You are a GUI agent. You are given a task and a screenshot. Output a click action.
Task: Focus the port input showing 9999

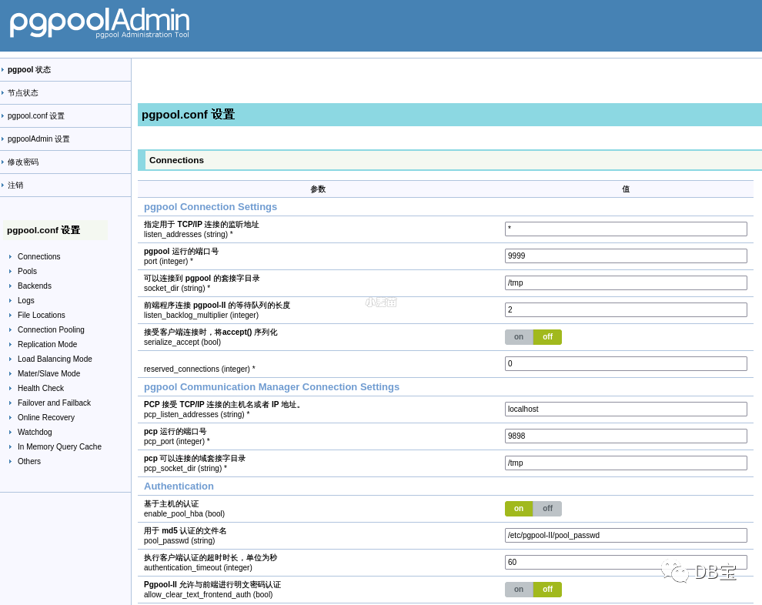coord(626,256)
